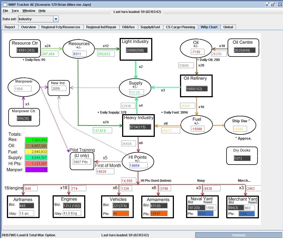Click the '+ Daily Supply: 378' label

(x=112, y=112)
